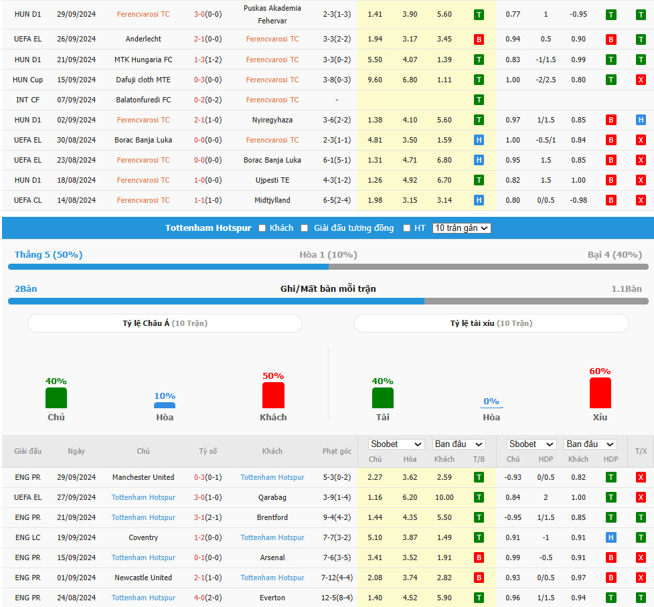Click Puskas Akademia Fehervar team name
Viewport: 654px width, 607px height.
click(x=272, y=14)
